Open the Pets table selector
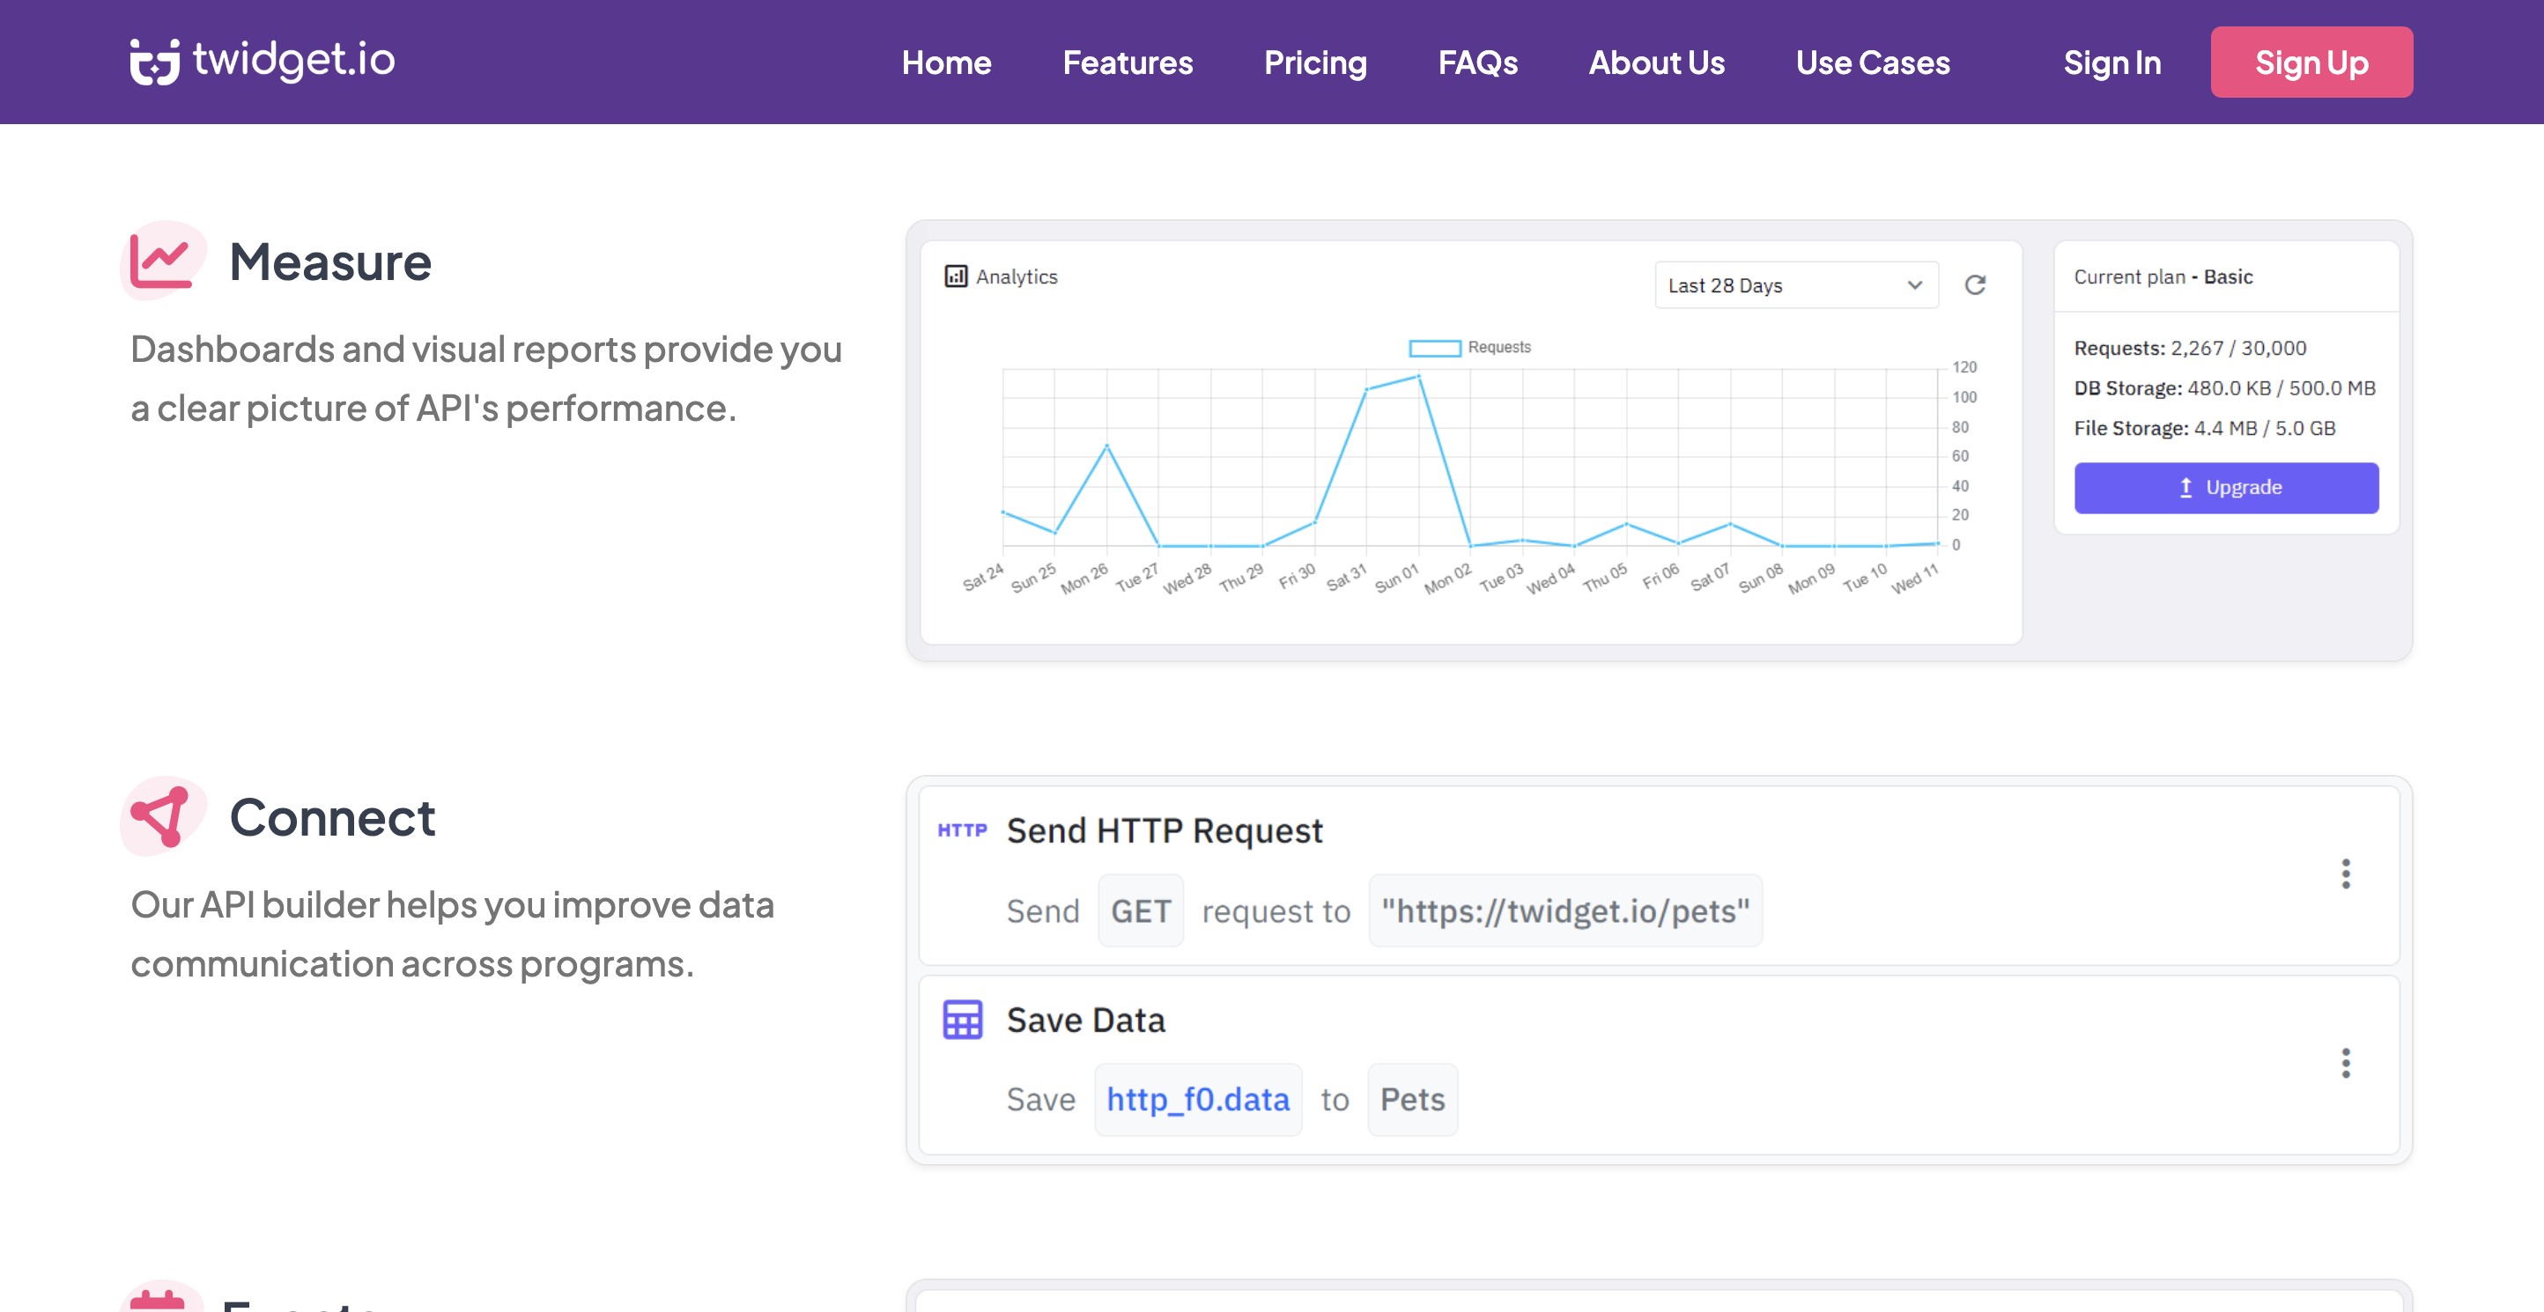The image size is (2544, 1312). pos(1411,1099)
